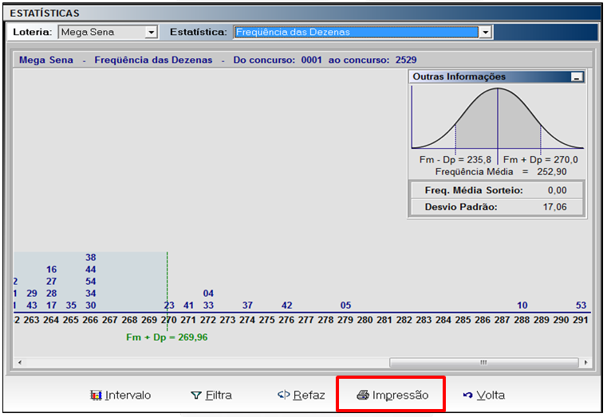Click the concurso number 0001
The height and width of the screenshot is (417, 607).
pyautogui.click(x=312, y=60)
